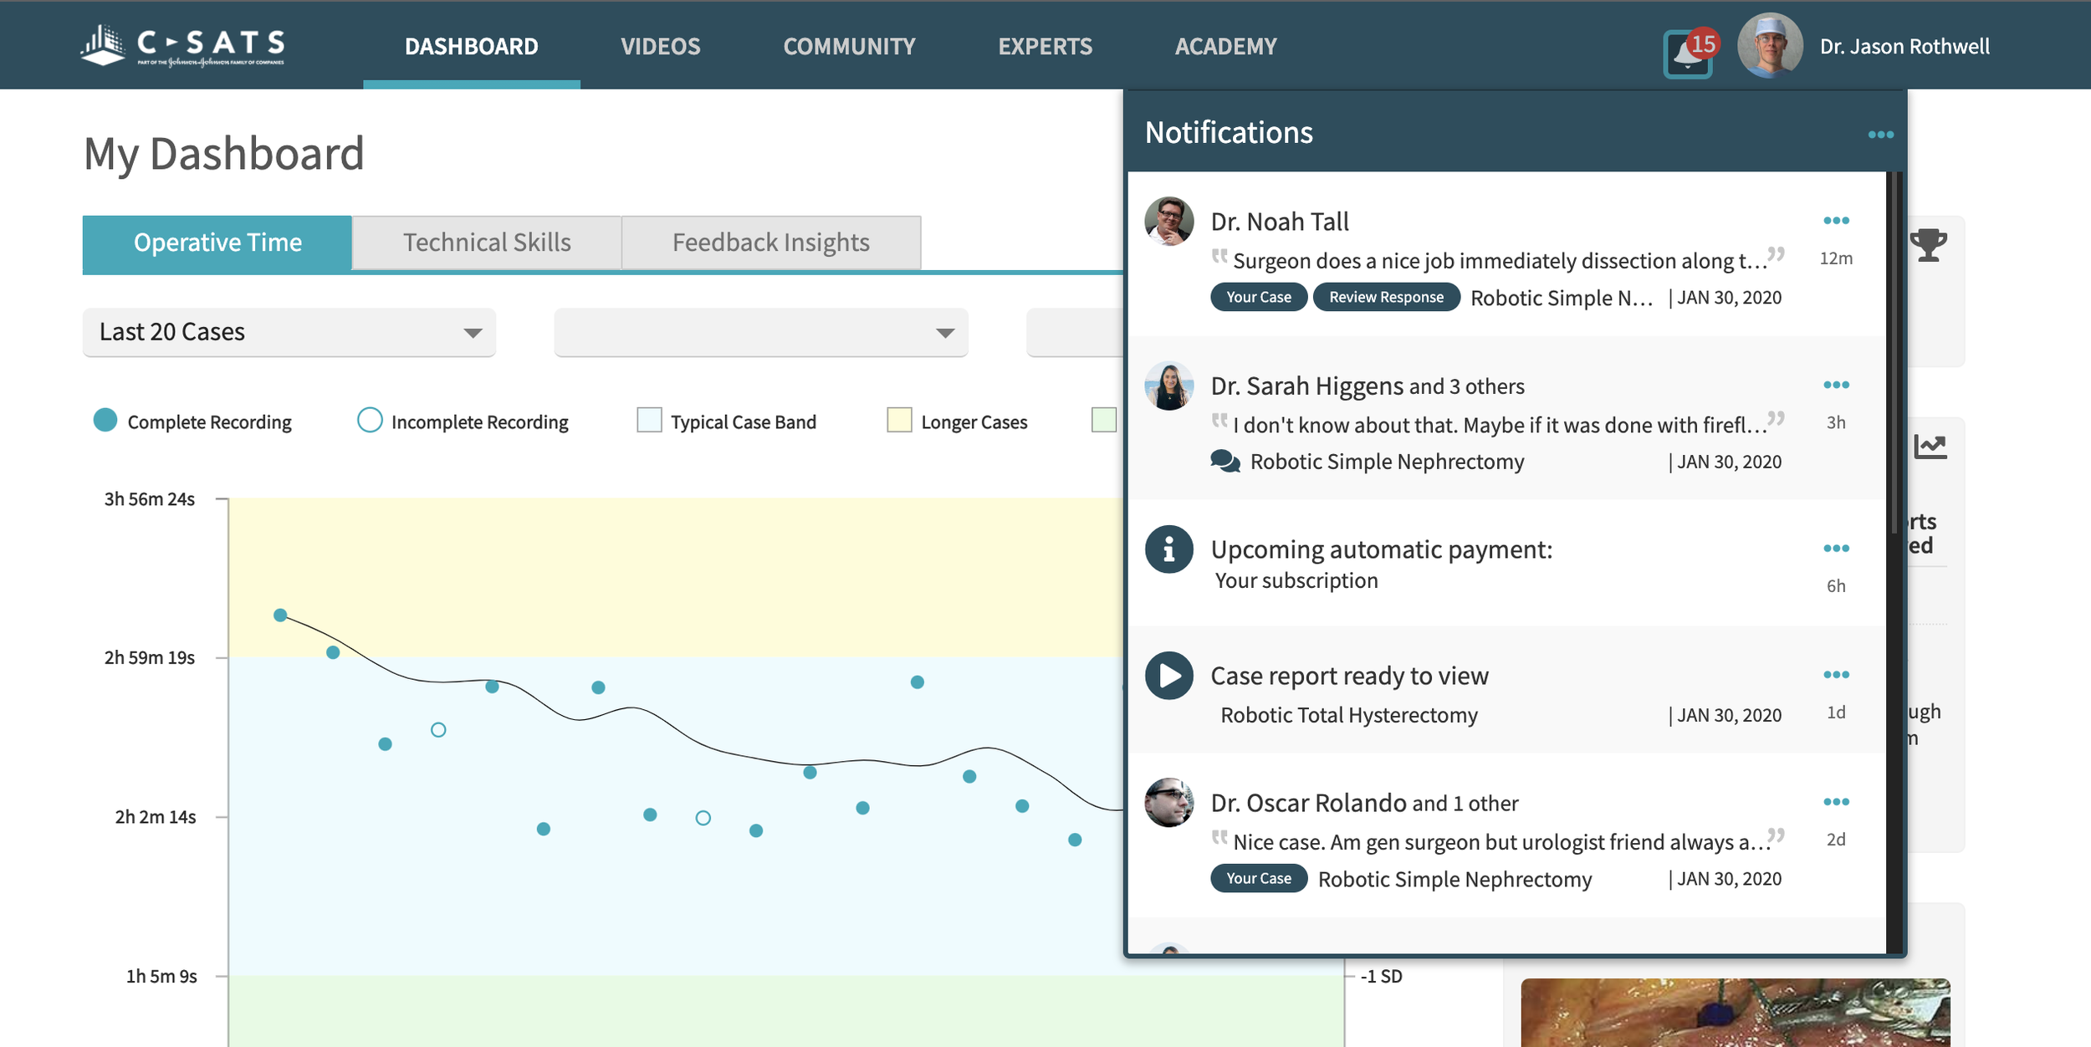Image resolution: width=2091 pixels, height=1047 pixels.
Task: Go to the Community menu
Action: 849,47
